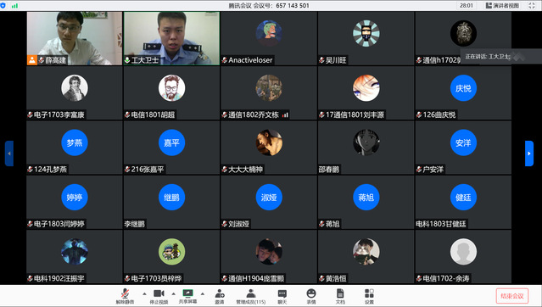The width and height of the screenshot is (542, 307).
Task: Click avatar of 电子1703李富康
Action: click(75, 88)
